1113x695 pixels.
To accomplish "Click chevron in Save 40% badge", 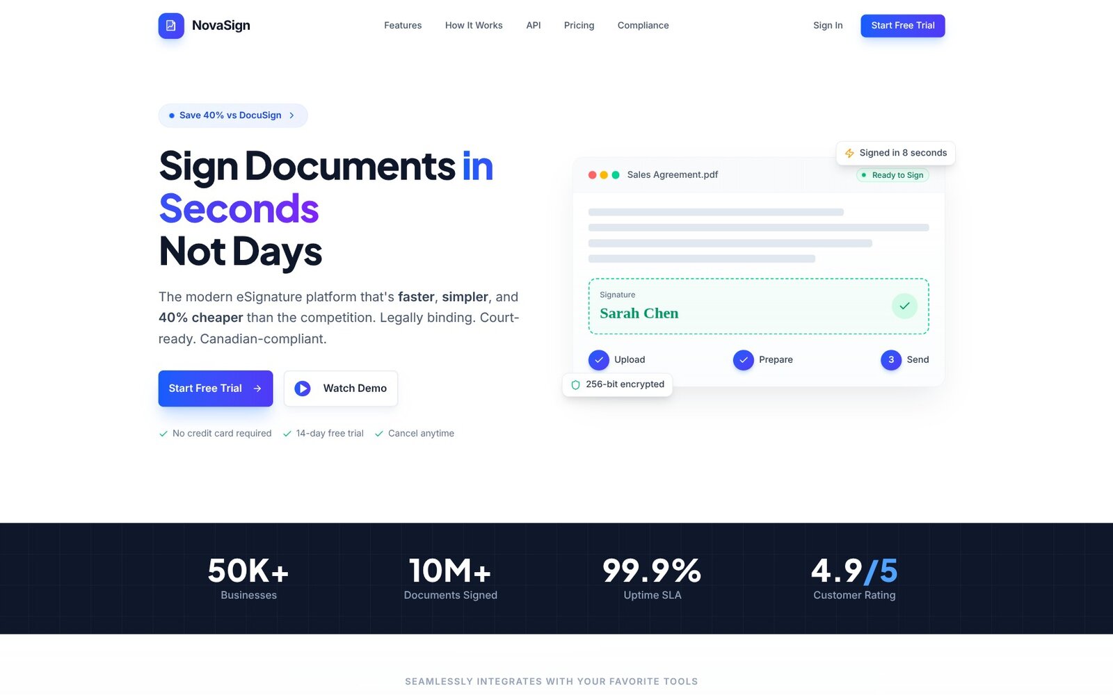I will (x=291, y=115).
